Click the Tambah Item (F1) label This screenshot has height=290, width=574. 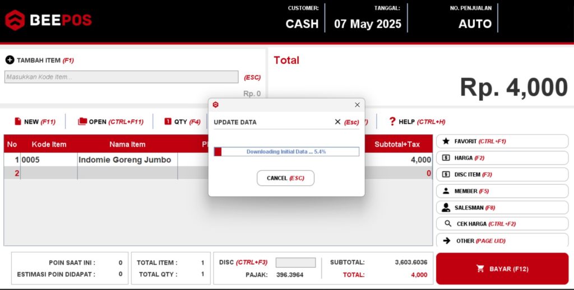(x=45, y=60)
